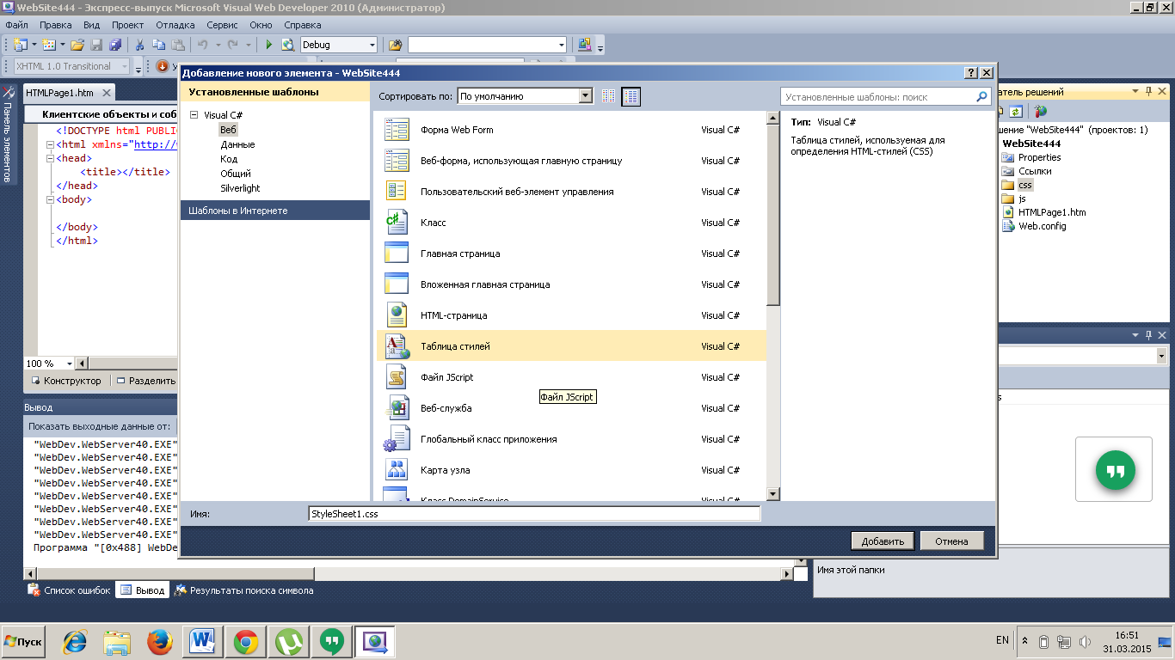Click the Undo arrow icon
This screenshot has width=1175, height=660.
(202, 45)
